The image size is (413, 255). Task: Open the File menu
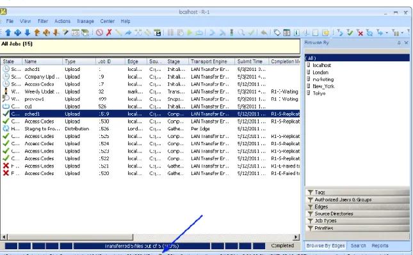click(10, 21)
